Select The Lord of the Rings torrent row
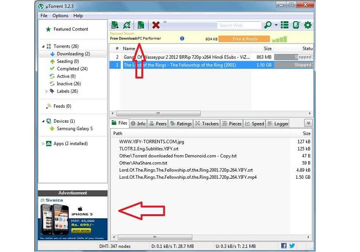Image resolution: width=360 pixels, height=252 pixels. pos(211,65)
